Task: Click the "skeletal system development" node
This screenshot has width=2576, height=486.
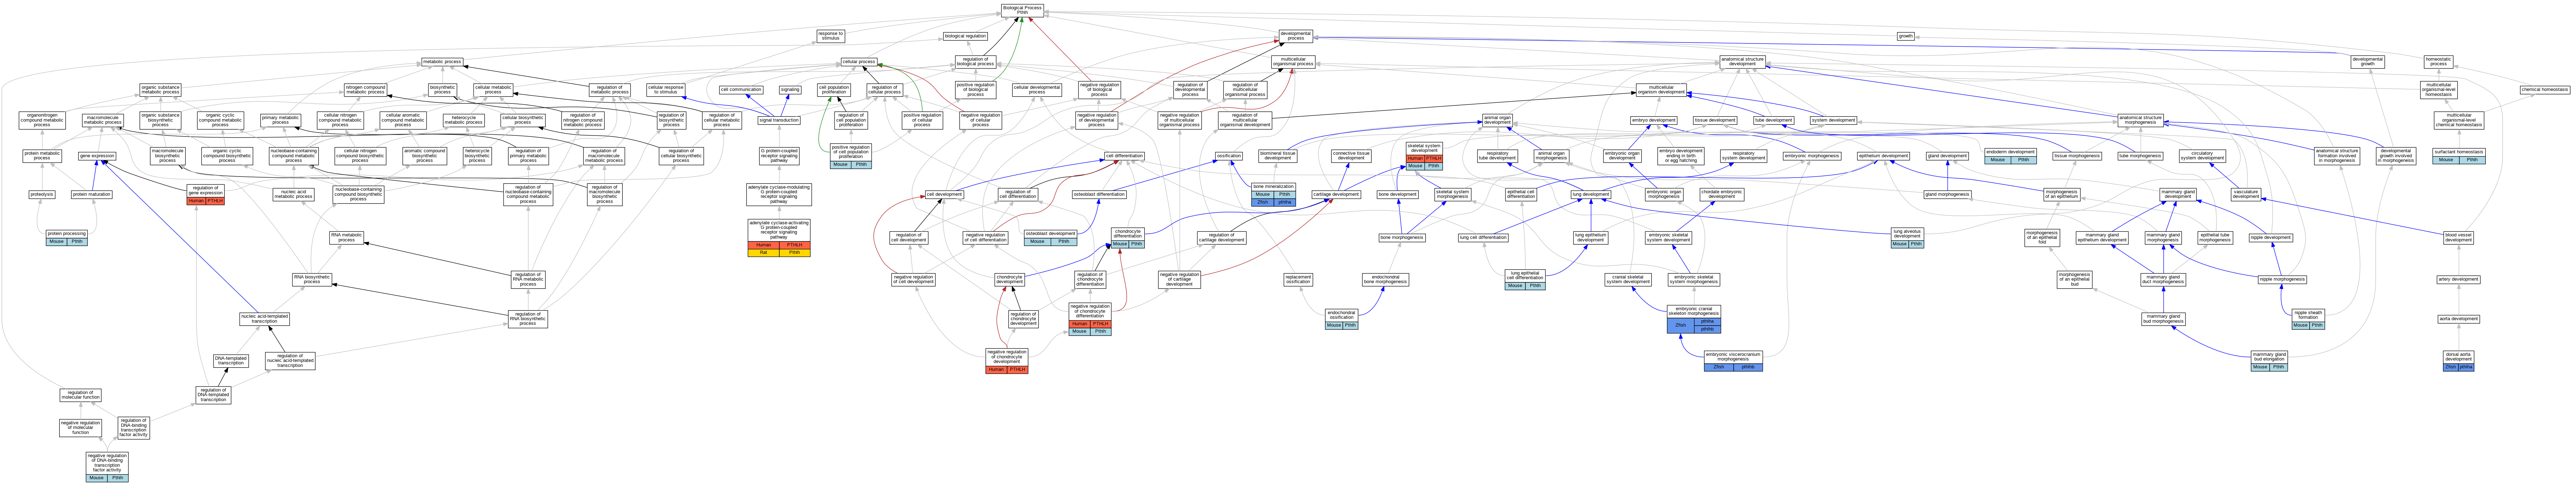Action: click(1424, 156)
